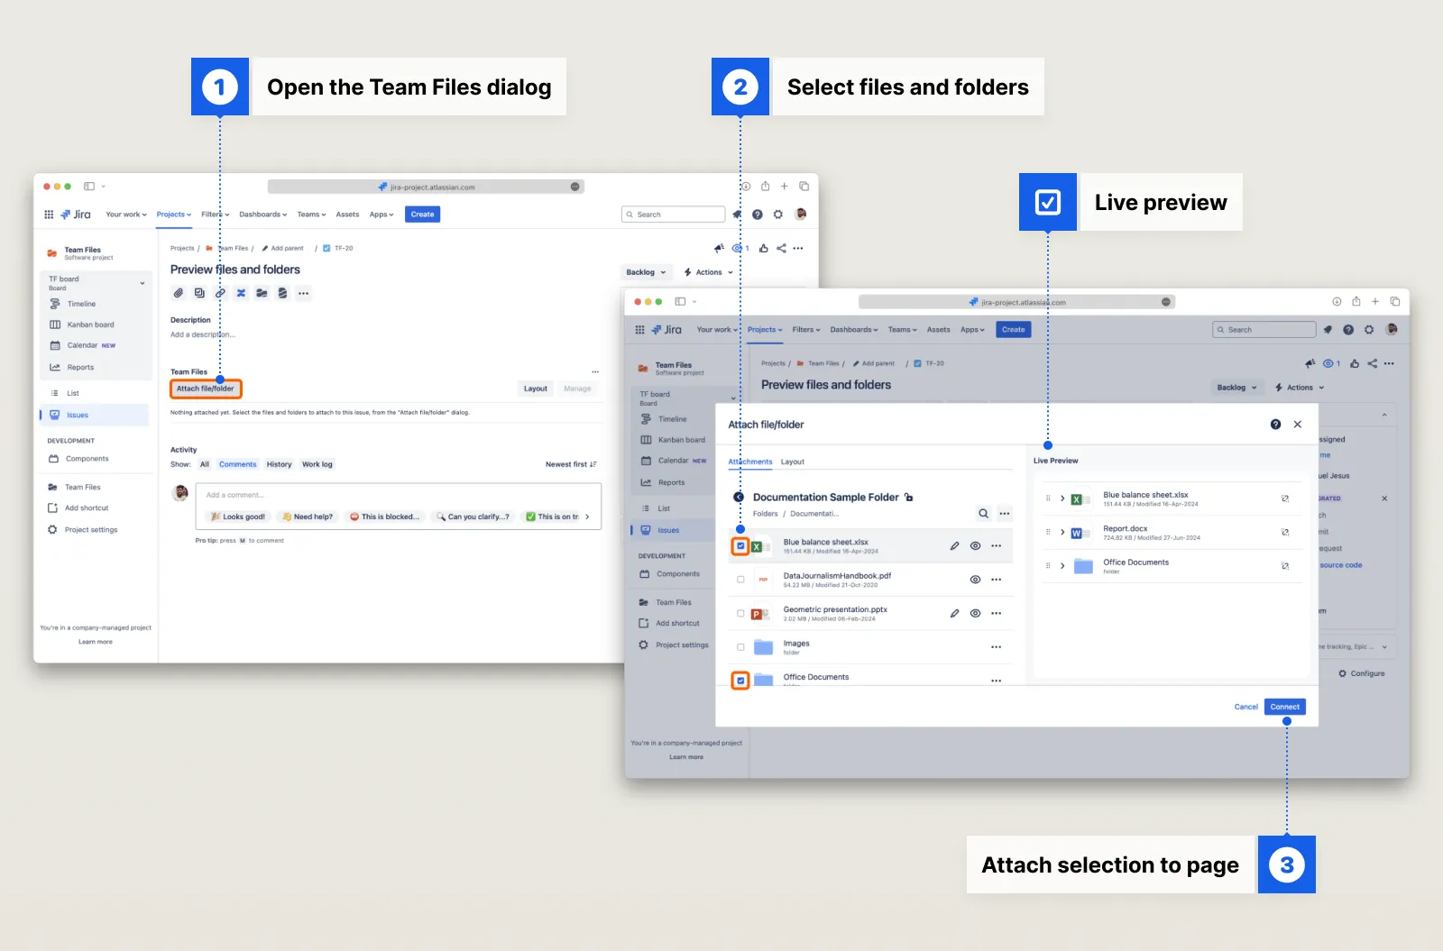1443x951 pixels.
Task: Expand Blue balance sheet.xlsx in Live Preview
Action: tap(1062, 498)
